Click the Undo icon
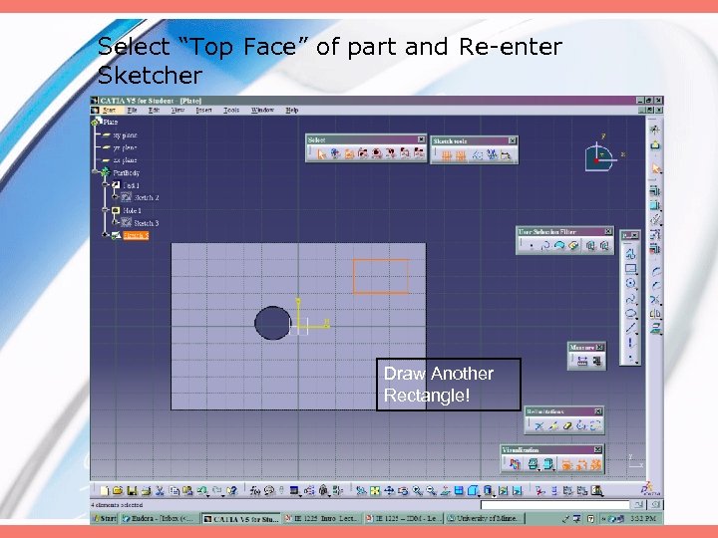This screenshot has height=538, width=718. (x=201, y=491)
